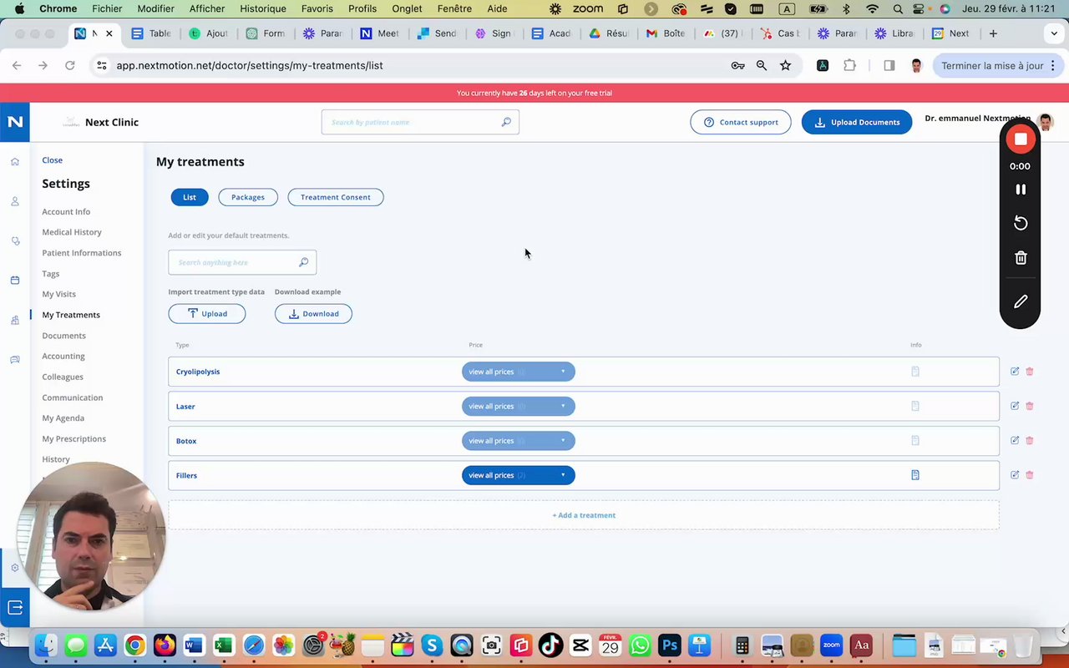Focus the Search anything here field

(242, 262)
